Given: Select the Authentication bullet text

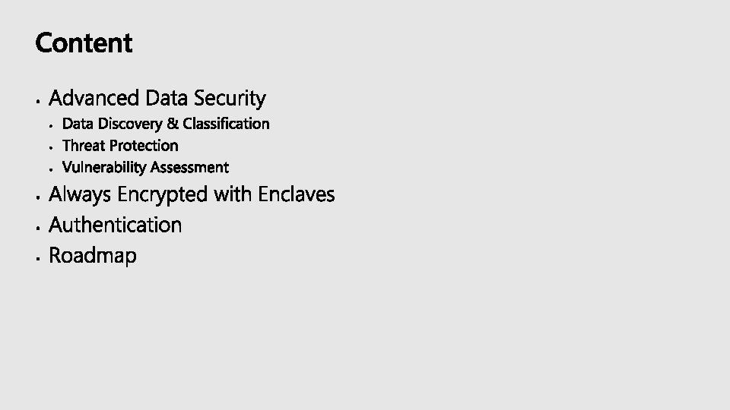Looking at the screenshot, I should tap(116, 225).
